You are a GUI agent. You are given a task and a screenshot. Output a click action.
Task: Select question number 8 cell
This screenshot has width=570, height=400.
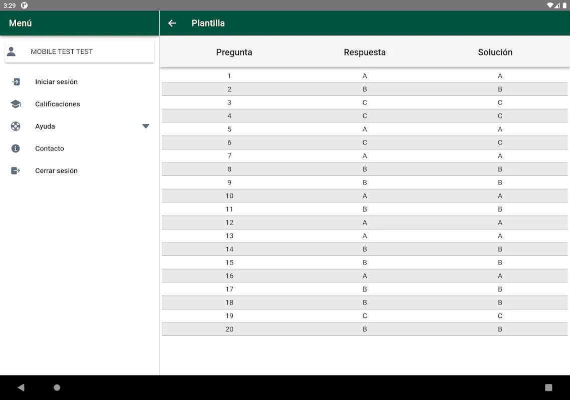coord(229,169)
